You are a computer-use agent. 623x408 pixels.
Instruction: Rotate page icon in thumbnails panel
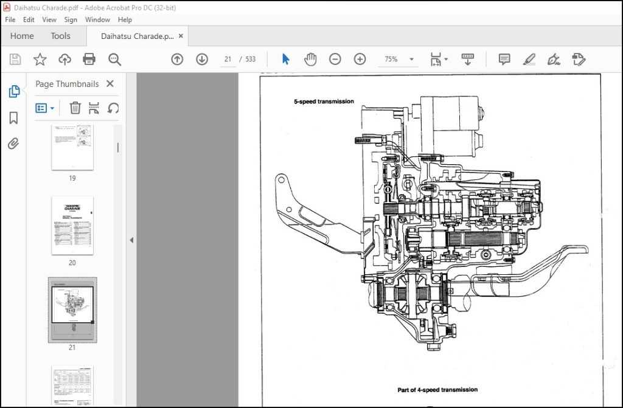[113, 108]
